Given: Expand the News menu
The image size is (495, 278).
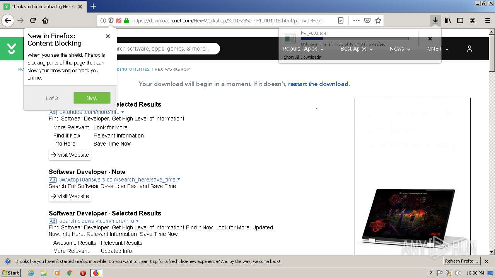Looking at the screenshot, I should (400, 49).
